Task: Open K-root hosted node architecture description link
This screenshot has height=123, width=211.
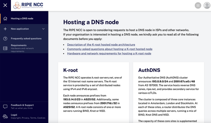Action: [101, 45]
